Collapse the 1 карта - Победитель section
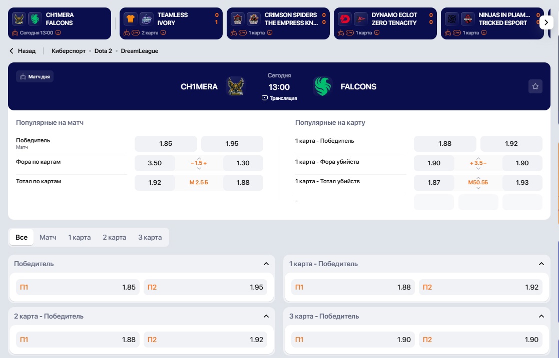The image size is (559, 358). click(x=541, y=264)
